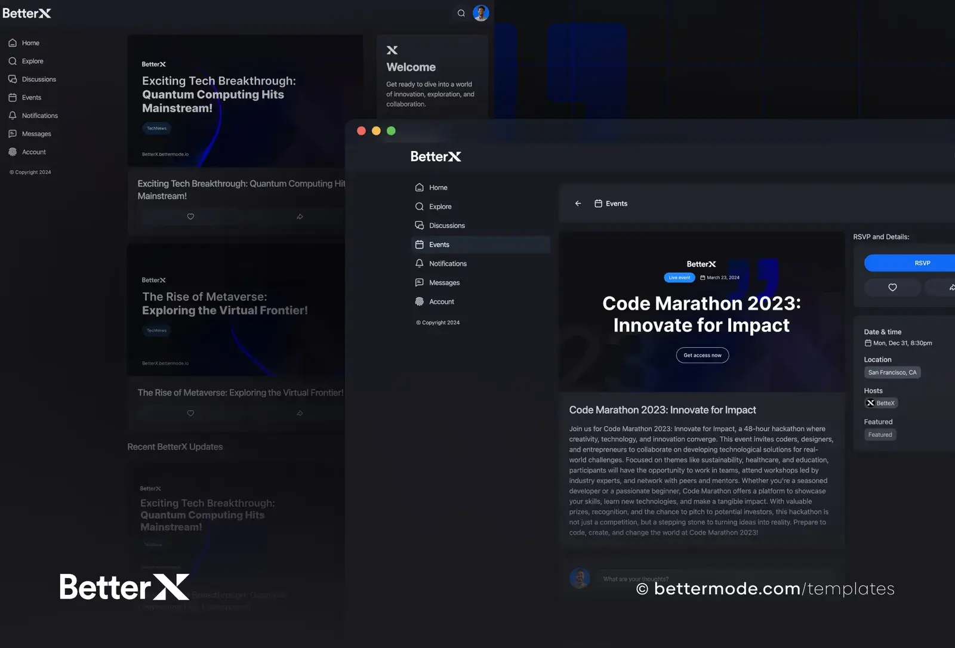Click the Recent BetterX Updates heading
Image resolution: width=955 pixels, height=648 pixels.
(x=175, y=447)
